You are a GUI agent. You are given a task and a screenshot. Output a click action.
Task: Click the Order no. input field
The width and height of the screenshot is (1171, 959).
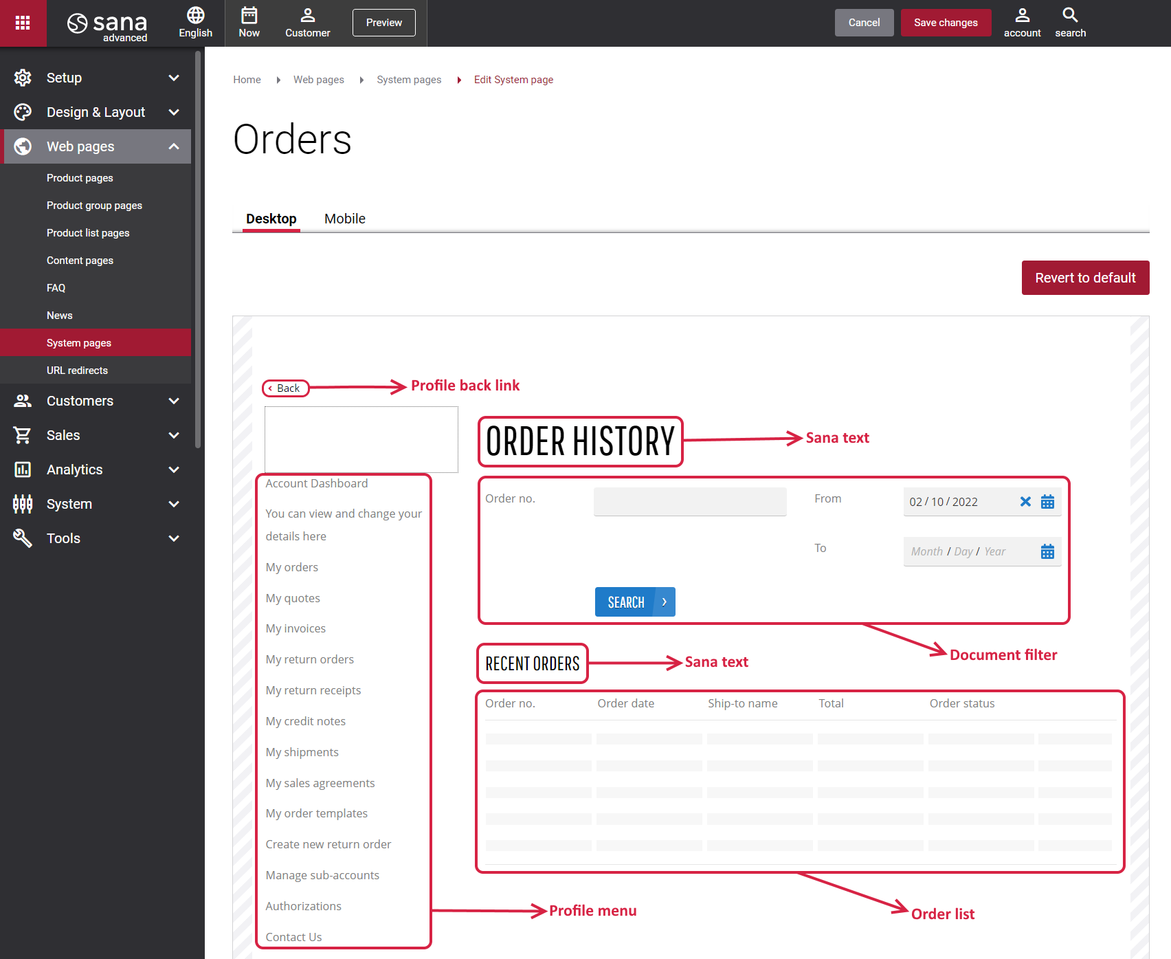coord(690,502)
